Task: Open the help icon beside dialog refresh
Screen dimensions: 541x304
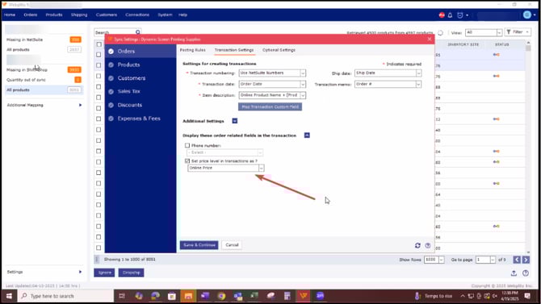Action: 427,245
